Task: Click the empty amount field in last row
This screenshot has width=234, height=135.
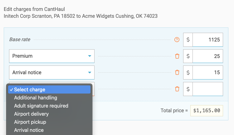Action: 207,89
